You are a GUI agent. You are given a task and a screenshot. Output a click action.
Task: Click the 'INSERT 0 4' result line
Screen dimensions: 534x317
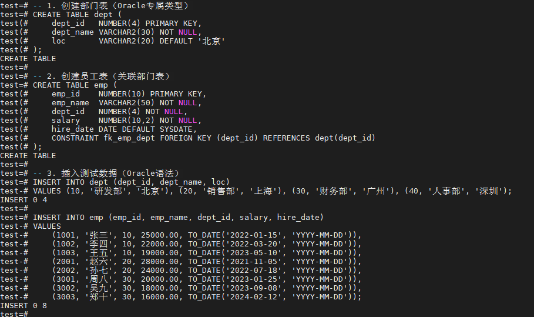tap(23, 199)
